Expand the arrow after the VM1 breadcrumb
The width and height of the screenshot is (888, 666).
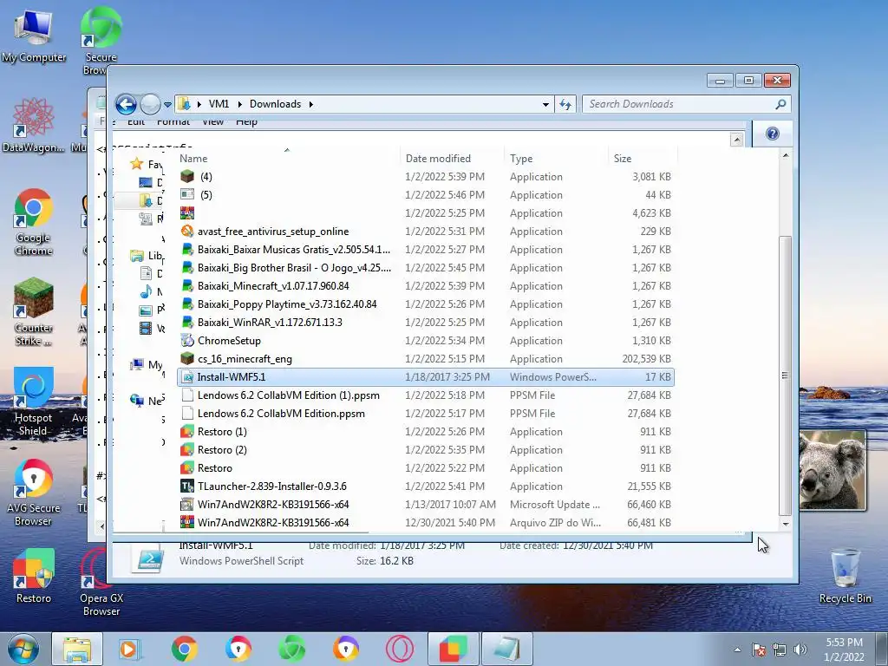(x=239, y=104)
